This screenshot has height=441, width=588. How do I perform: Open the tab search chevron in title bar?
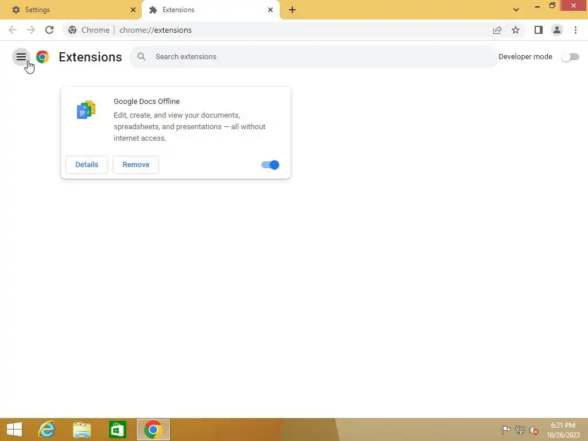[x=516, y=10]
